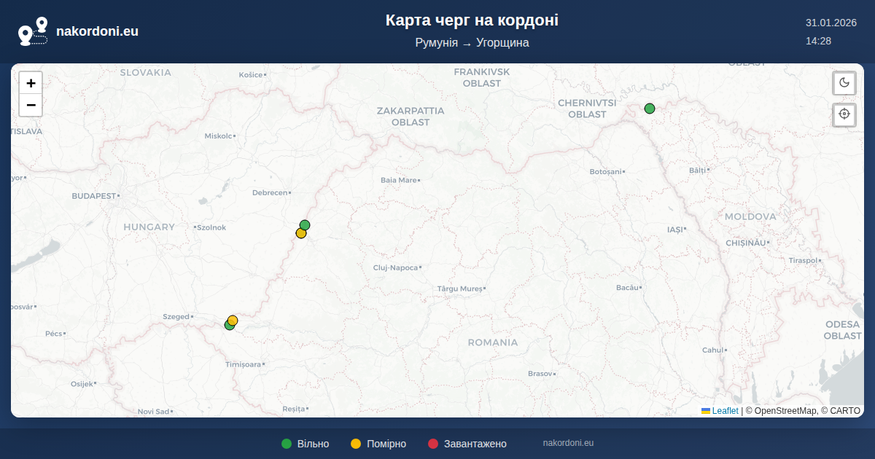Click the red Завантажено legend dot
This screenshot has width=875, height=459.
point(433,444)
